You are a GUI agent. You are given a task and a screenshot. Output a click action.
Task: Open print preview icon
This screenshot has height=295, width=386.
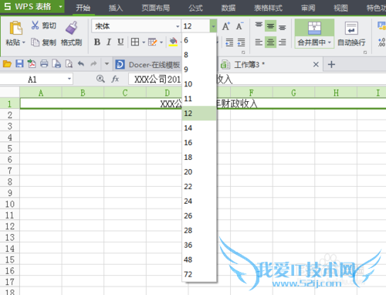point(69,63)
